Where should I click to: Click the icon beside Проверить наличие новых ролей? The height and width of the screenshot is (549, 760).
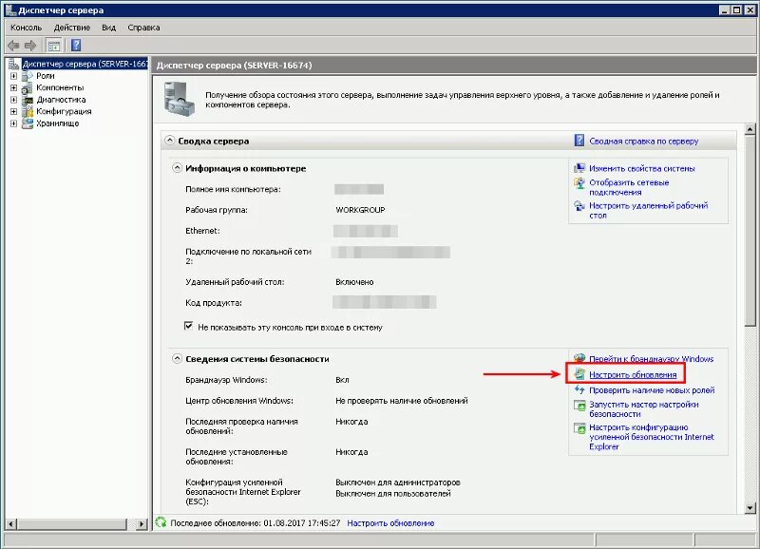click(579, 389)
